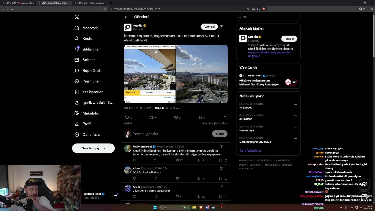Image resolution: width=375 pixels, height=211 pixels.
Task: Open the #FBvKSP trend
Action: (246, 119)
